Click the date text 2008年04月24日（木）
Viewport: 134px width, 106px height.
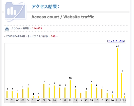coord(19,36)
